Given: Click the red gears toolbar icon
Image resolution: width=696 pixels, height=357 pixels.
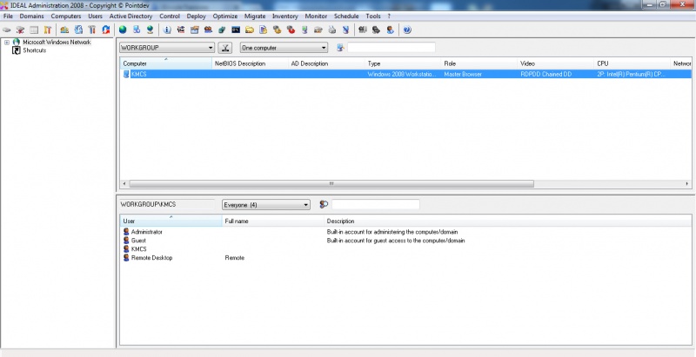Looking at the screenshot, I should coord(291,30).
